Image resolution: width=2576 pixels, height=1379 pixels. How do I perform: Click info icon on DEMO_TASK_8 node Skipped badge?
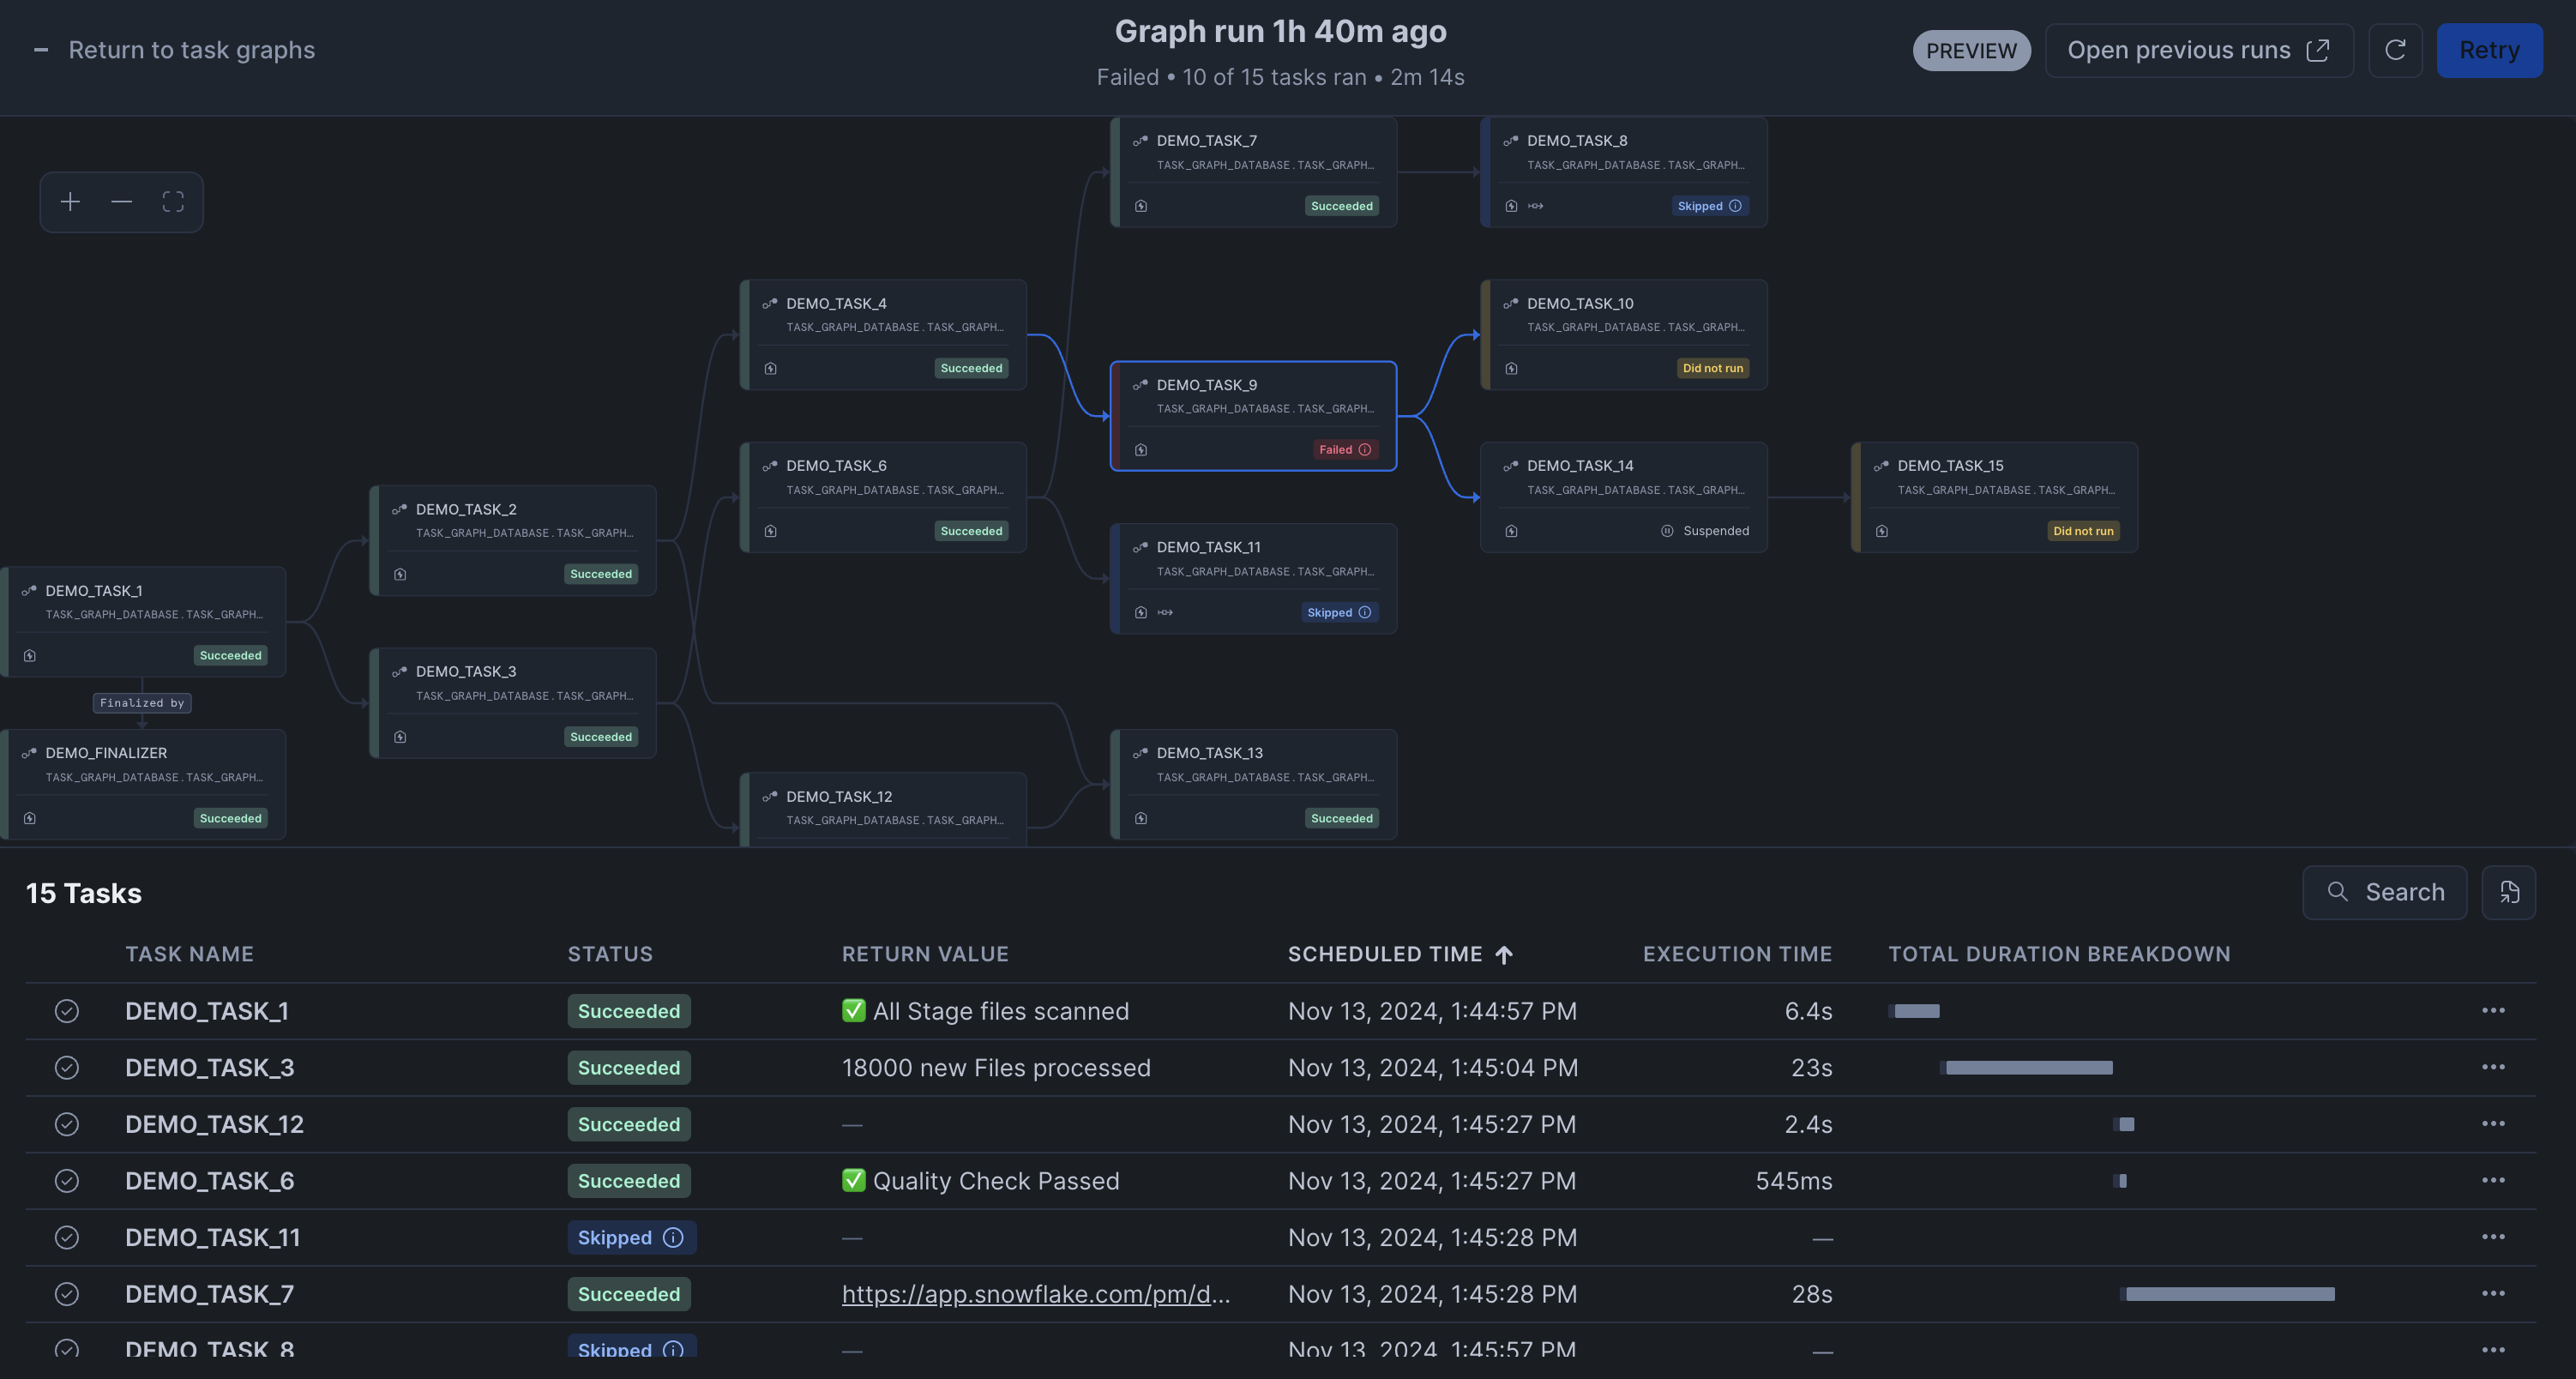(x=1735, y=206)
